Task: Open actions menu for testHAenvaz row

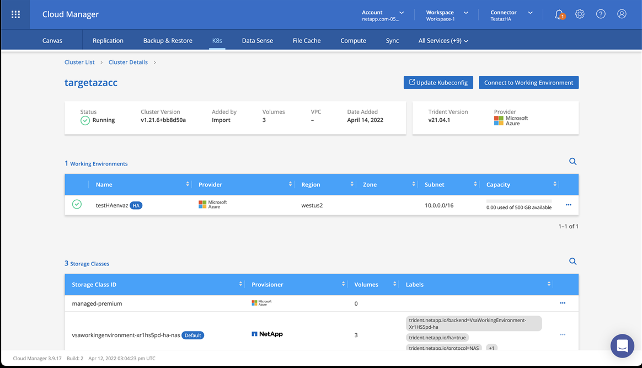Action: pos(568,205)
